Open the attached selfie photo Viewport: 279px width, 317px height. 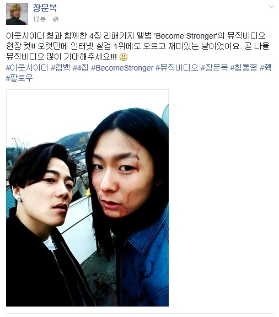[x=87, y=198]
